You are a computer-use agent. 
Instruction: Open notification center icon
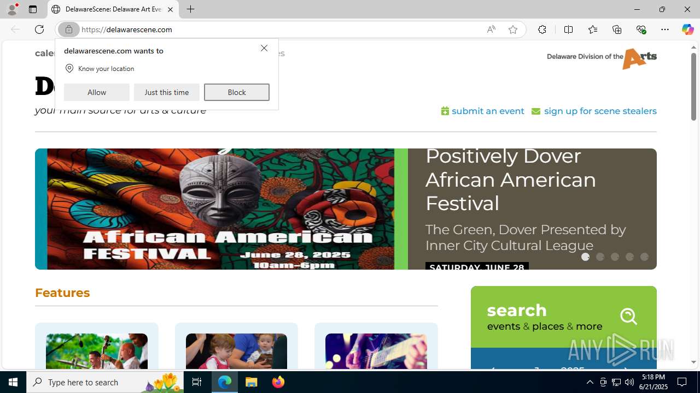(682, 382)
